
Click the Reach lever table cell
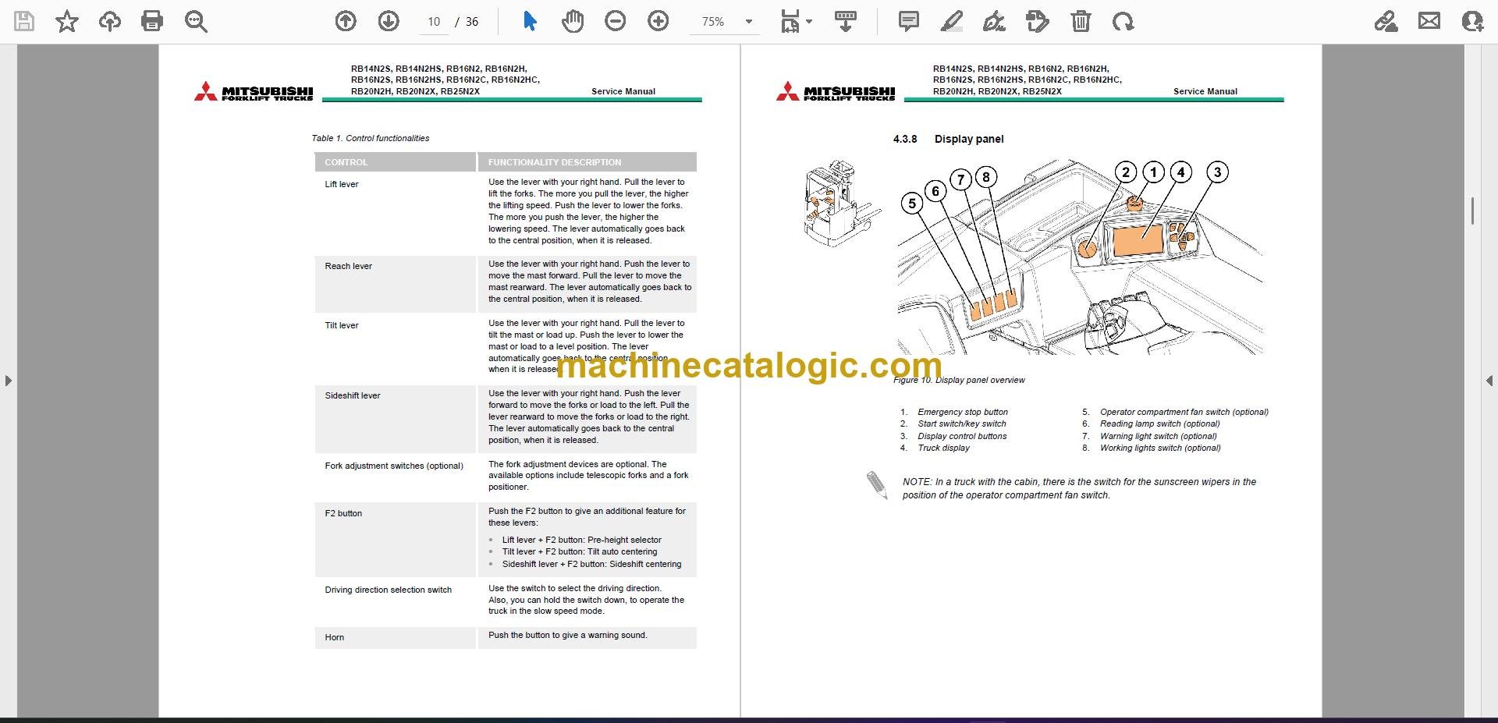395,283
